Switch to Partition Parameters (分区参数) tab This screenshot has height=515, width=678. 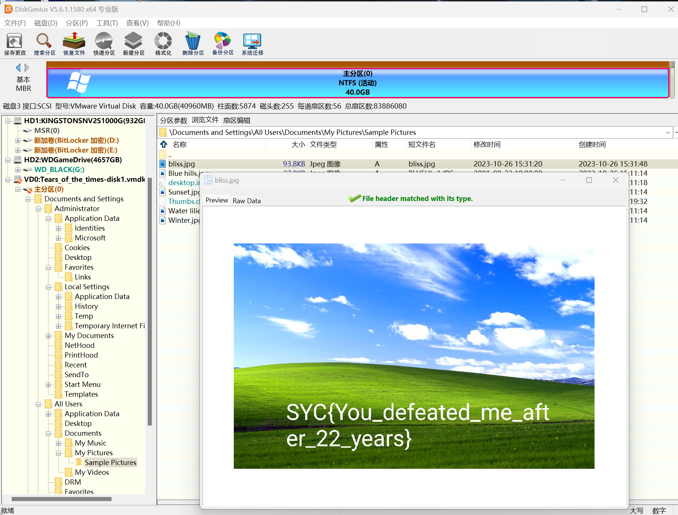(173, 120)
